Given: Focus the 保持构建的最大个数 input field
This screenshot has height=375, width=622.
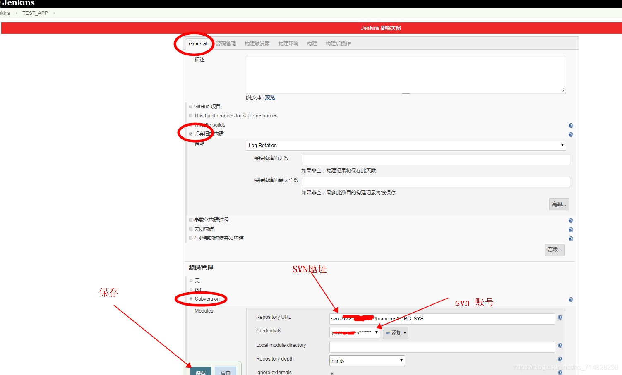Looking at the screenshot, I should click(436, 182).
